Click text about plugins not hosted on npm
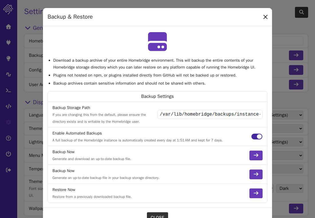Image resolution: width=315 pixels, height=218 pixels. tap(145, 75)
